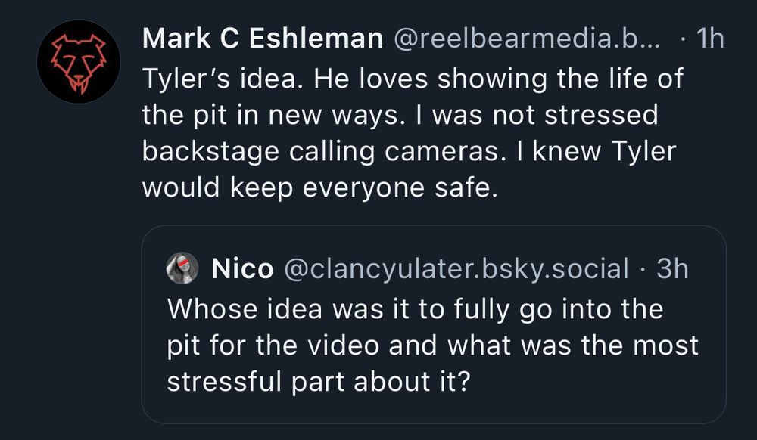
Task: Click "would keep everyone safe" line
Action: click(320, 188)
